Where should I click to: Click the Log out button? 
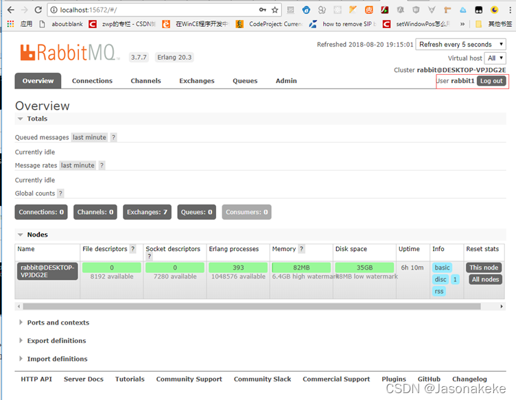[491, 81]
